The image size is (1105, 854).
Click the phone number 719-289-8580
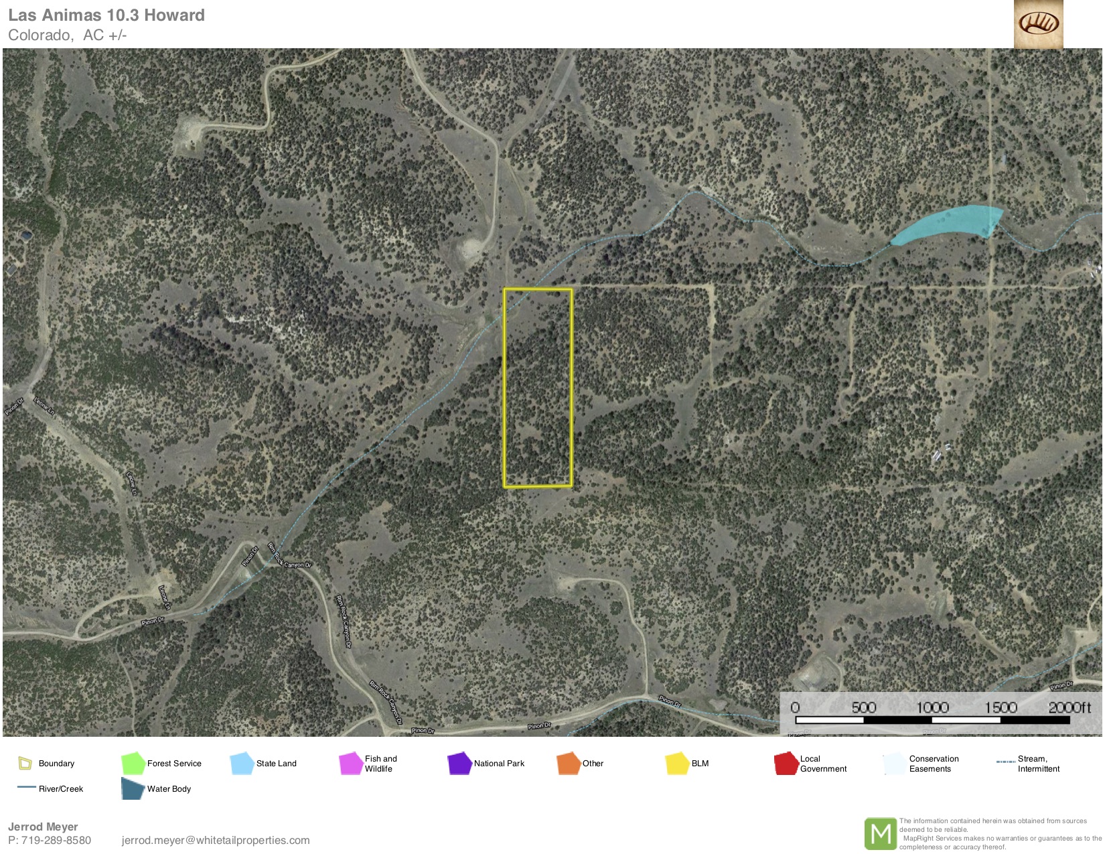[x=56, y=840]
